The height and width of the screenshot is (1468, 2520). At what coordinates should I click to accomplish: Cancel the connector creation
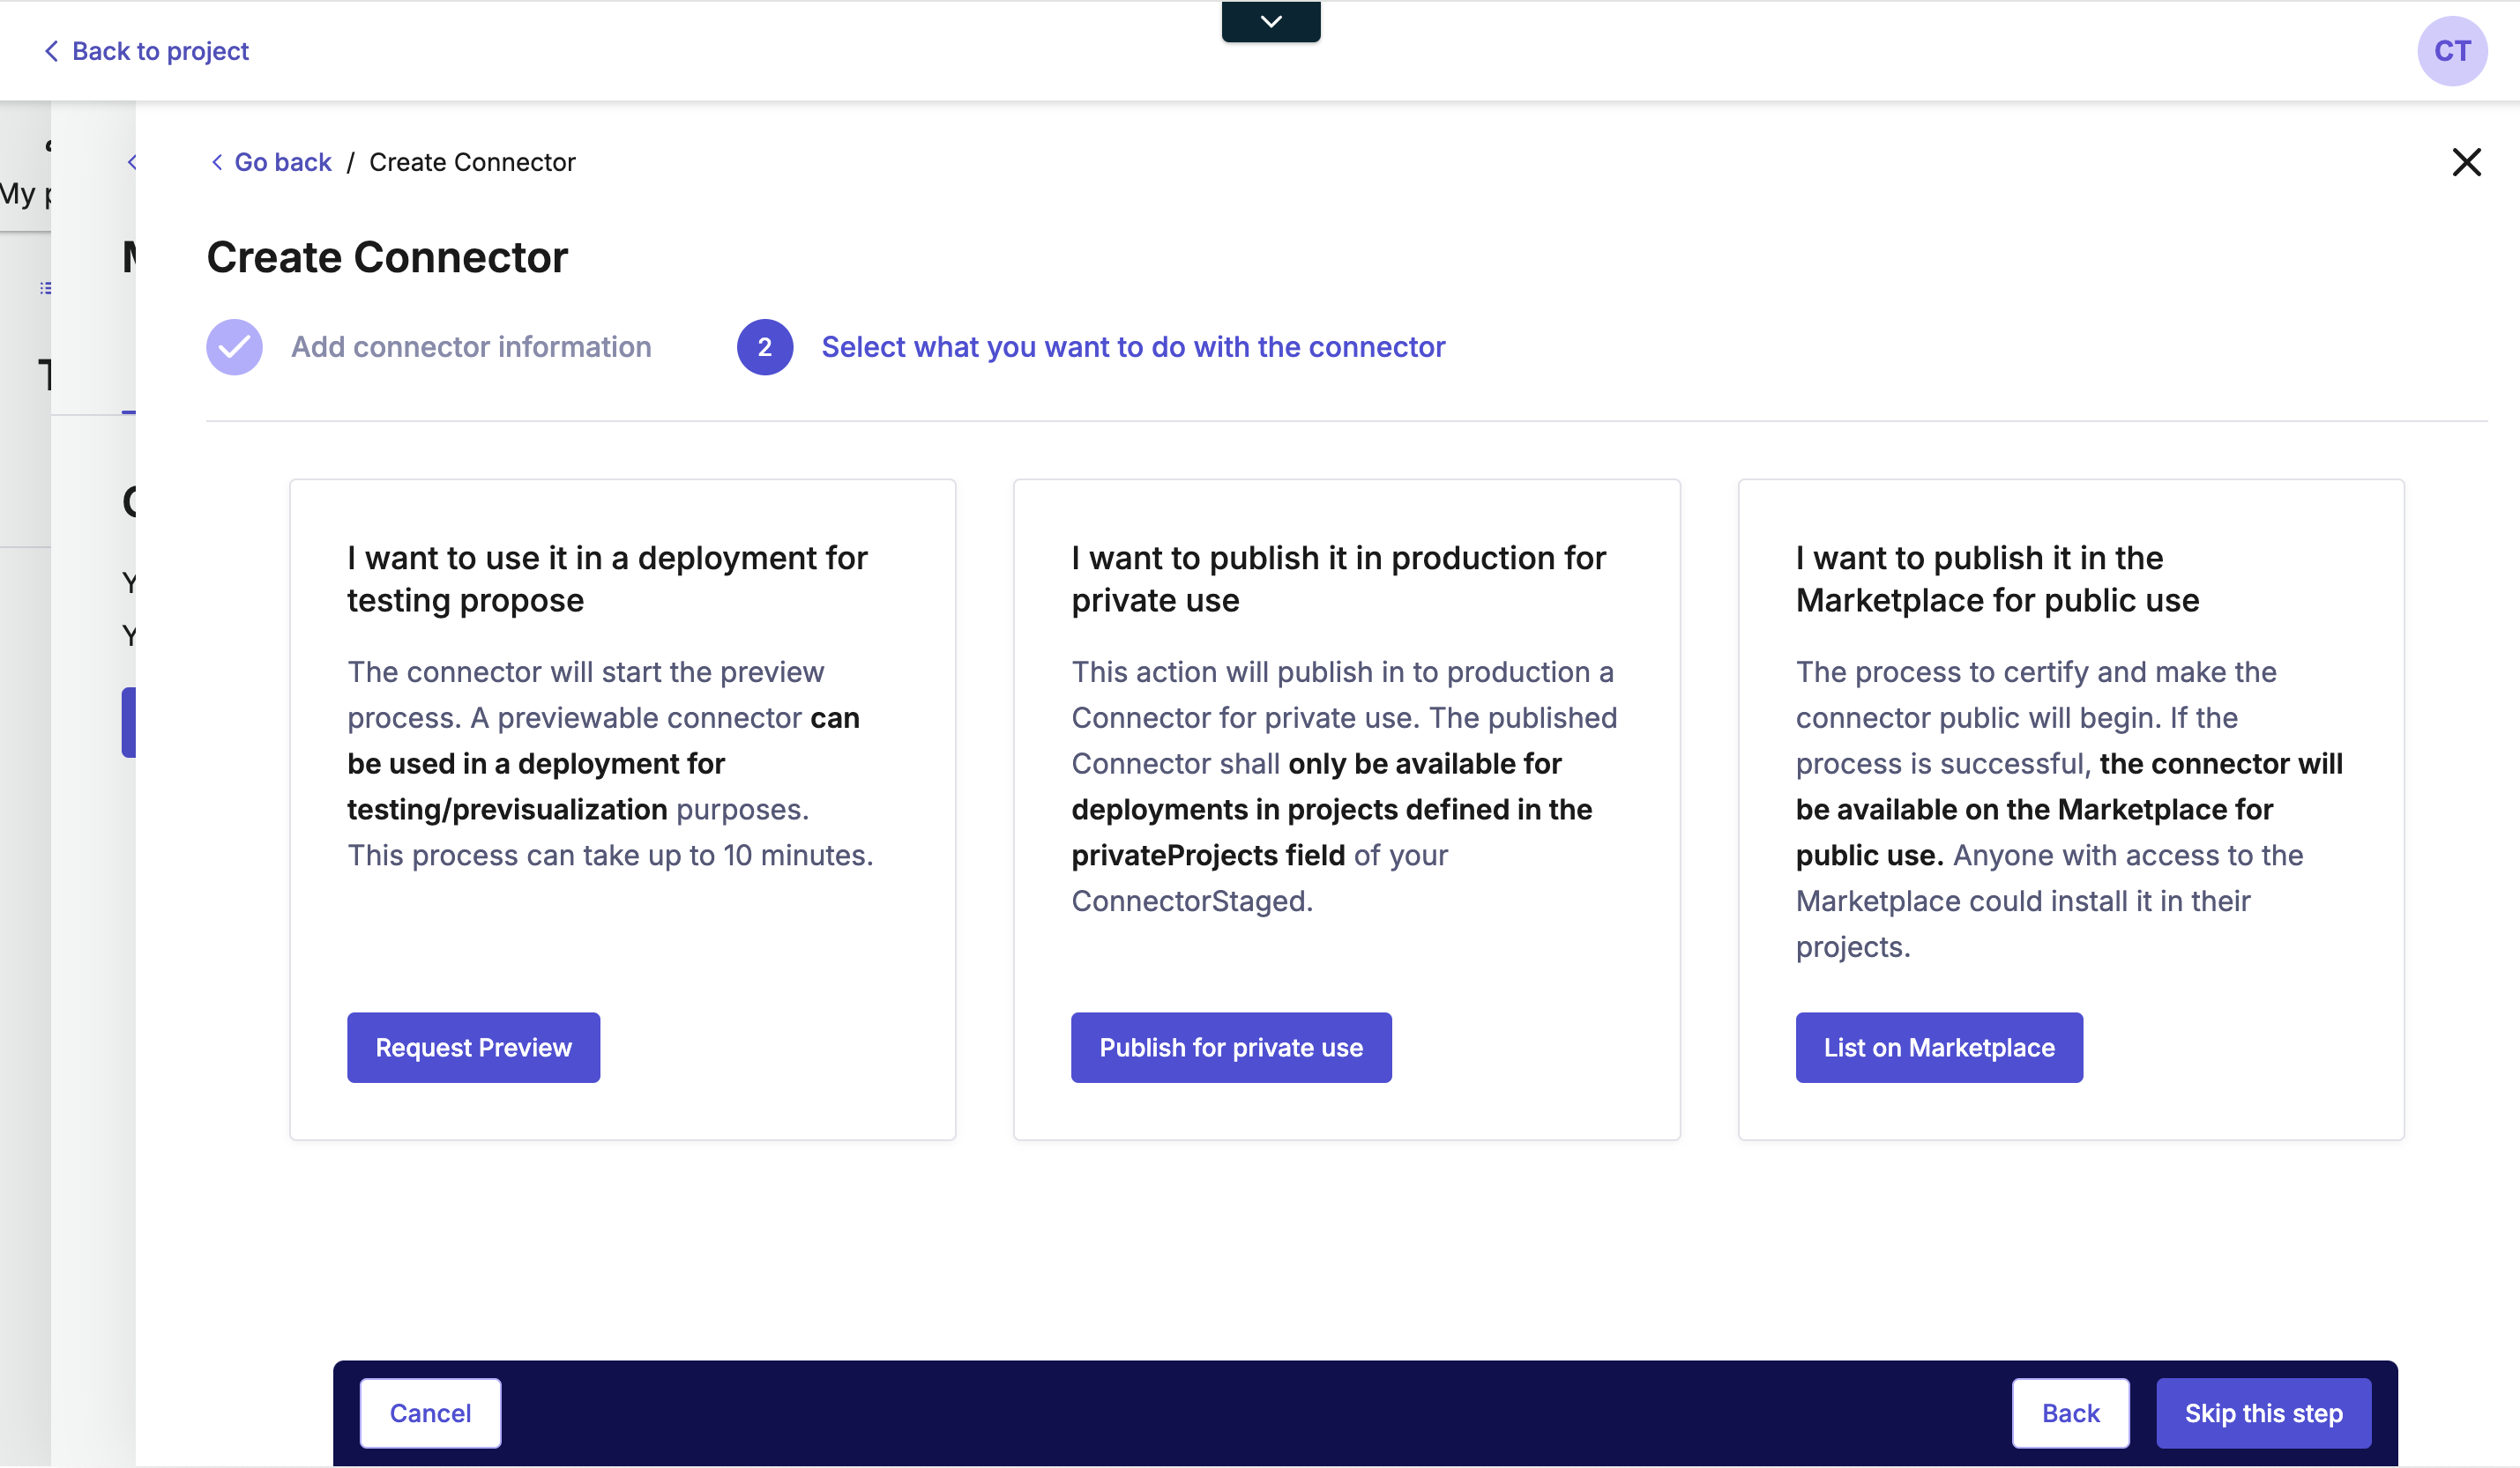(x=429, y=1412)
